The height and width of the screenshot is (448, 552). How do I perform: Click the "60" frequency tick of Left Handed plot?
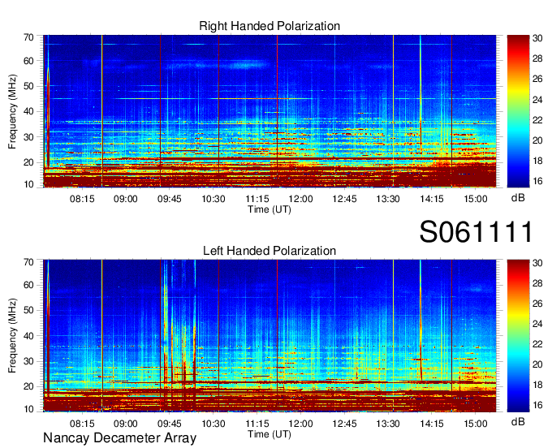pos(29,285)
